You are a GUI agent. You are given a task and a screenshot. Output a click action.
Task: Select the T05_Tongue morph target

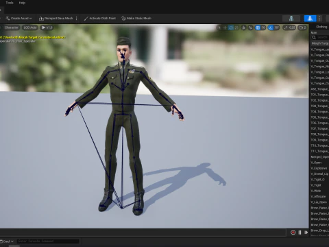click(x=319, y=117)
